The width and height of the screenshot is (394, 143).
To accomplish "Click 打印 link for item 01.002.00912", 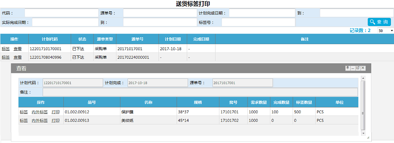I will pos(55,112).
